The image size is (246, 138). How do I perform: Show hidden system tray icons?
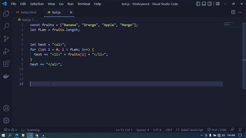click(x=201, y=135)
